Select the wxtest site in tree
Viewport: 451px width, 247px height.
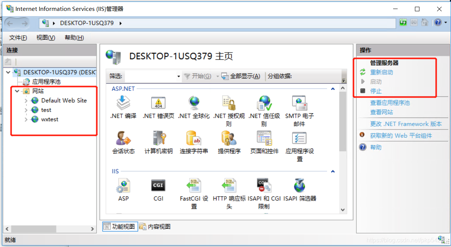[x=50, y=119]
